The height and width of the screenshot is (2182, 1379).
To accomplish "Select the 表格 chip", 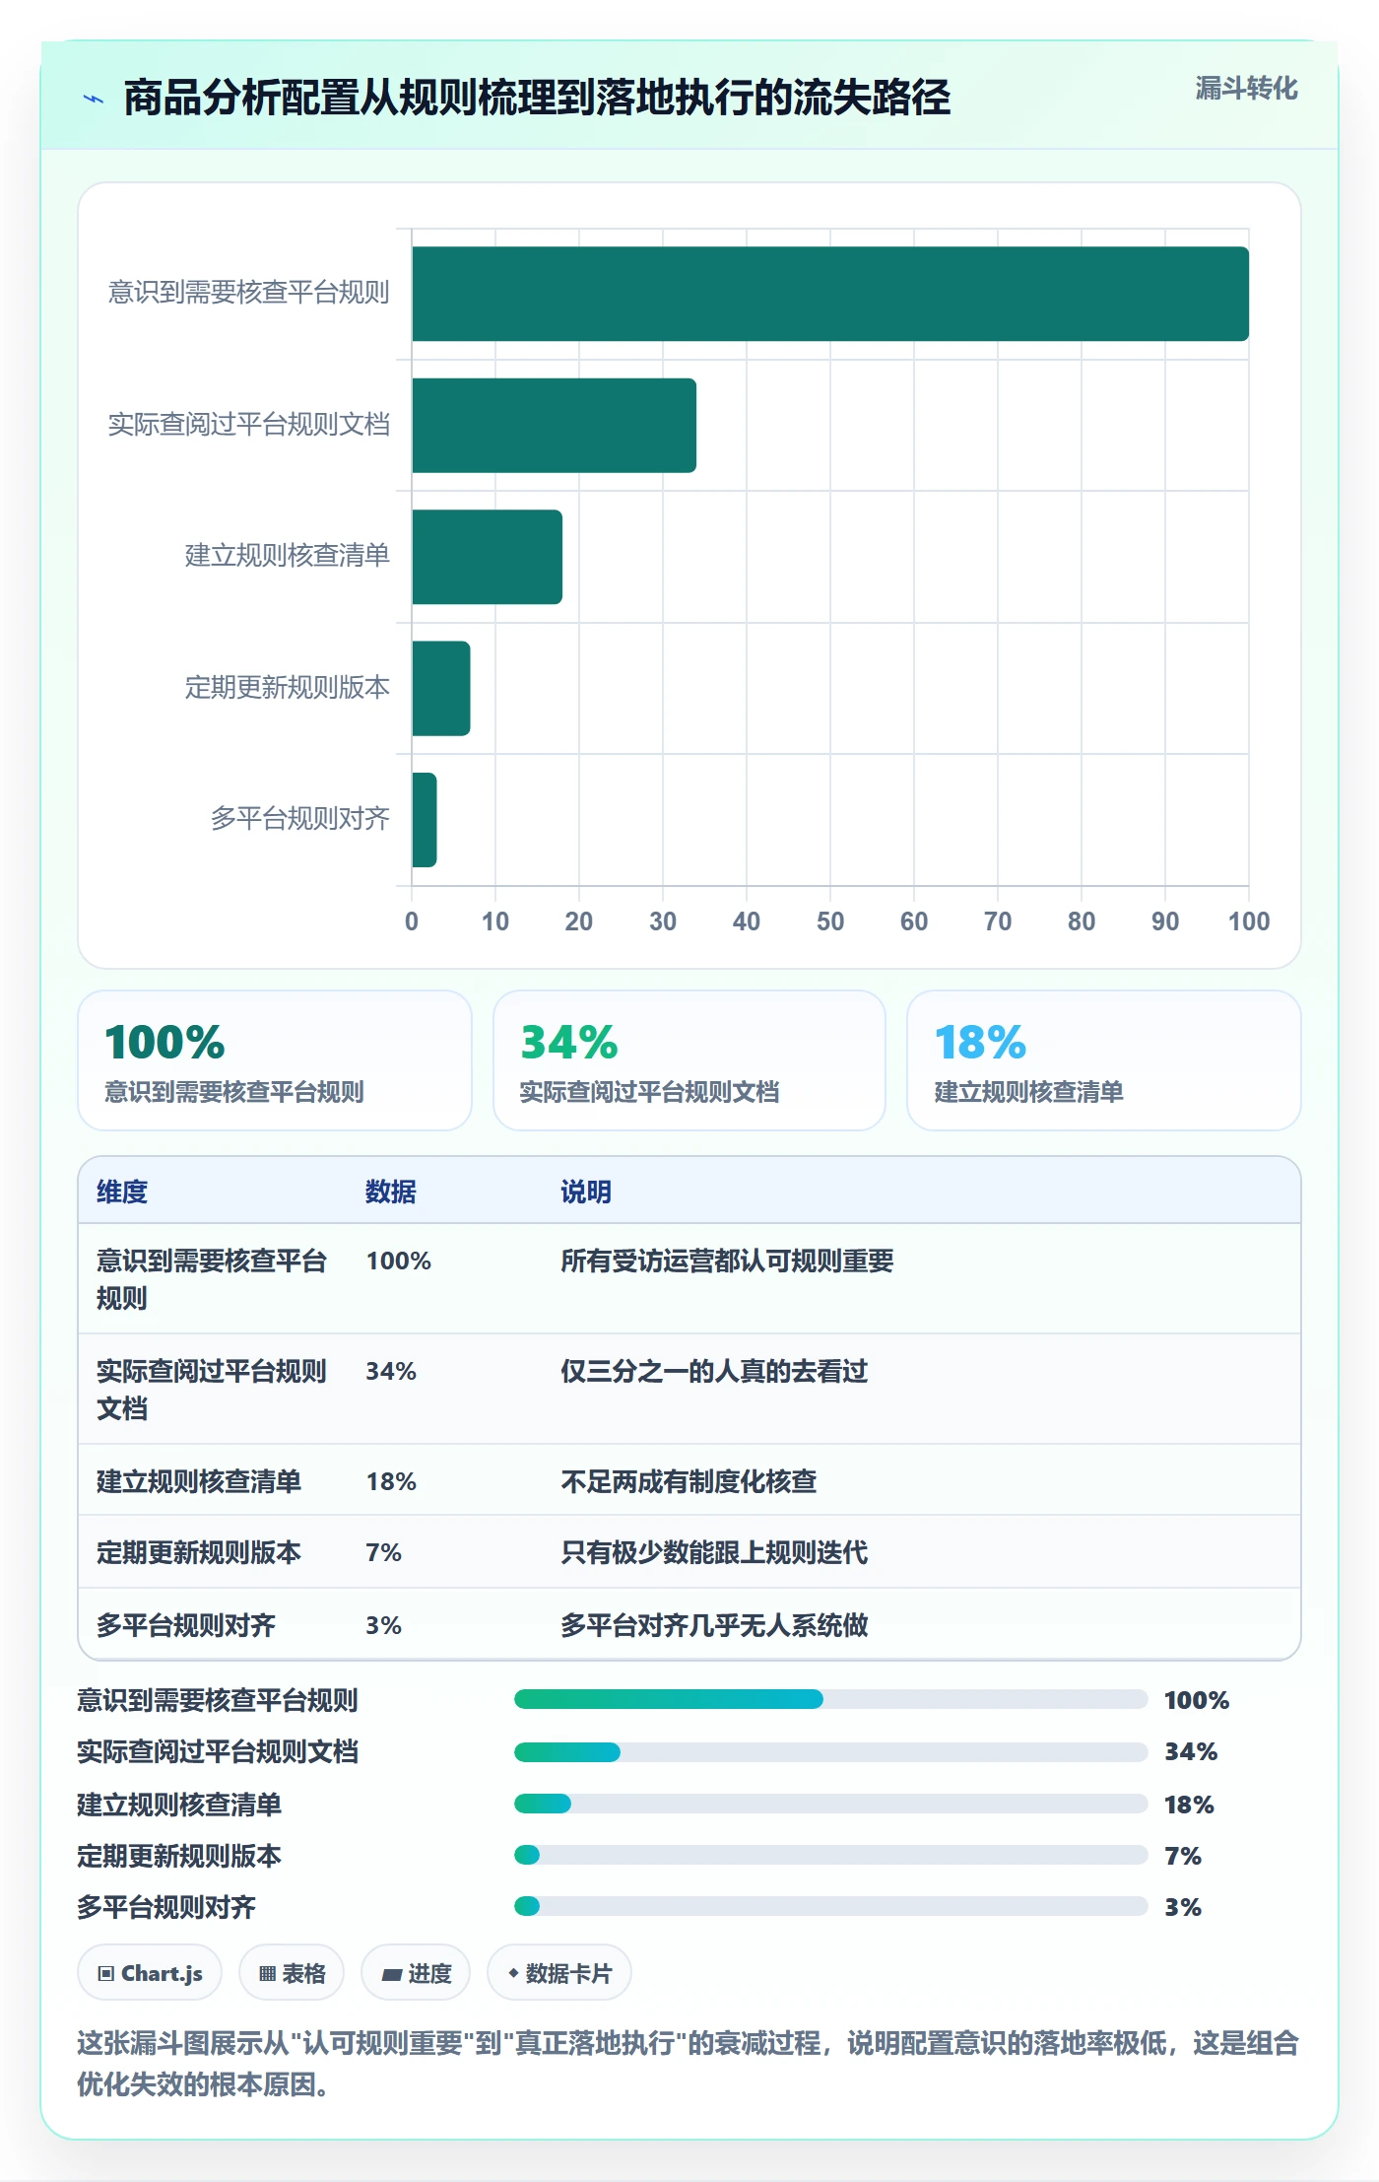I will pos(292,1973).
